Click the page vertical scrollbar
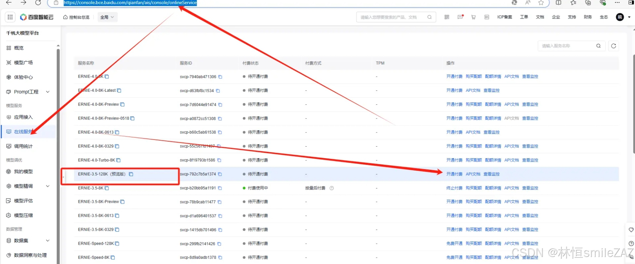635x264 pixels. (x=634, y=104)
